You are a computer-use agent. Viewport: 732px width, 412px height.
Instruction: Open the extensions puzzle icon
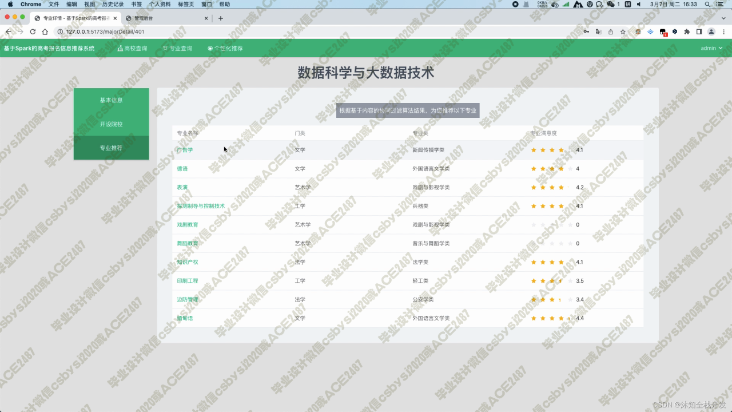[x=687, y=32]
